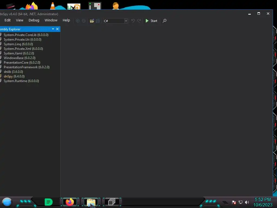Open Assembly Explorer panel options arrow

point(53,29)
